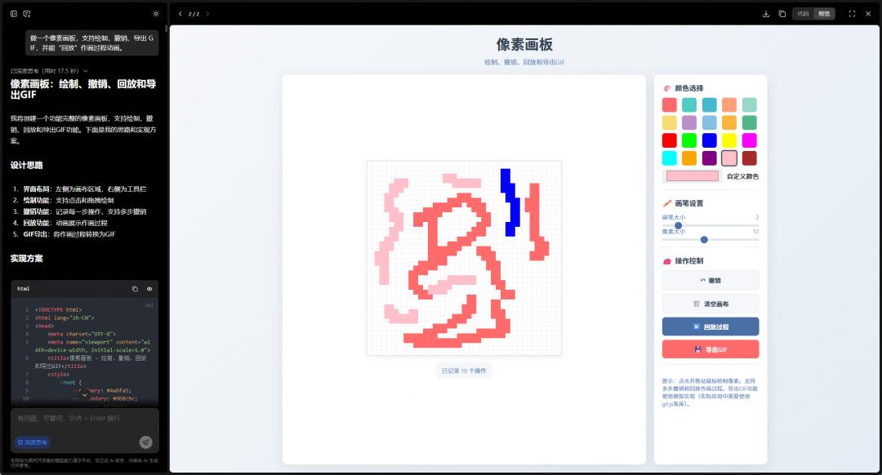Click the 清空画布 clear canvas button
The width and height of the screenshot is (882, 475).
pos(710,304)
